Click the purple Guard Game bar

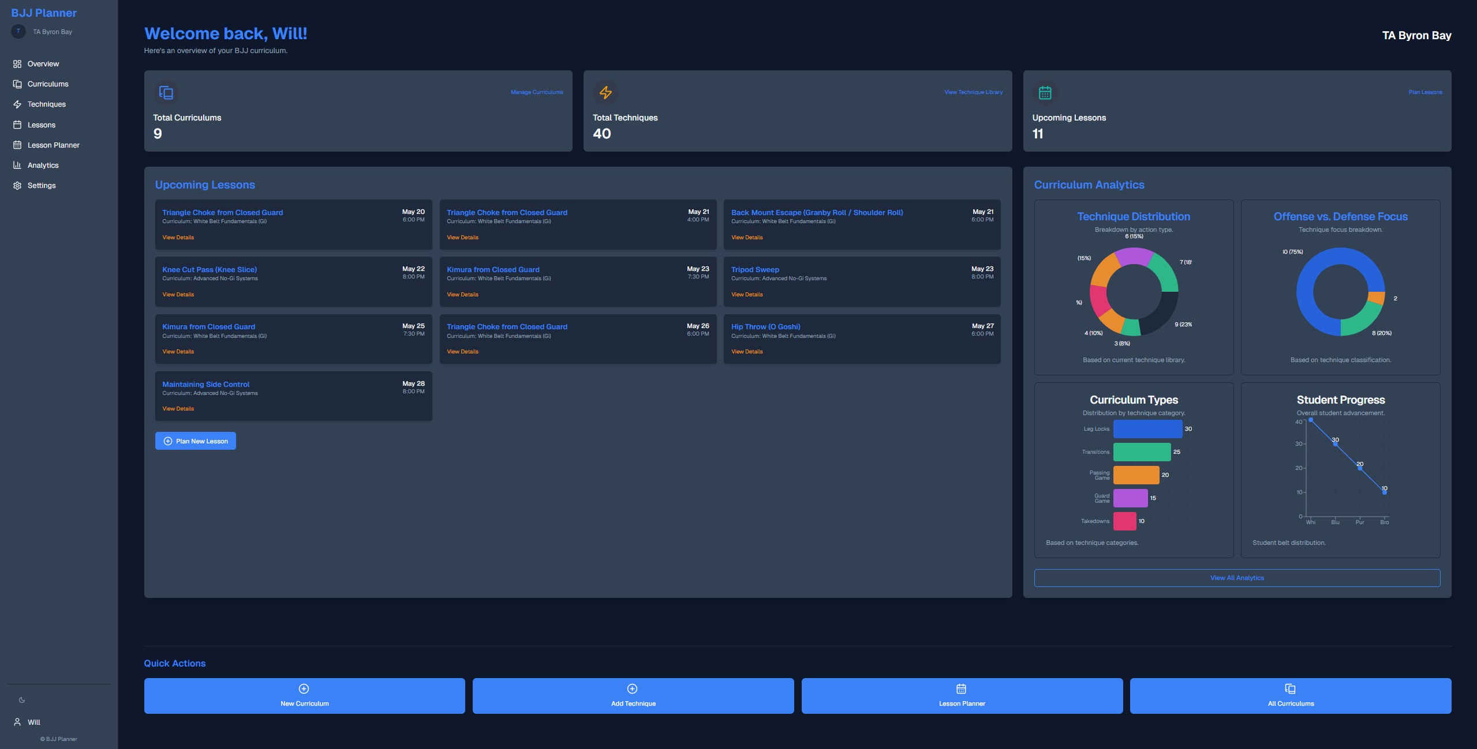pos(1130,498)
